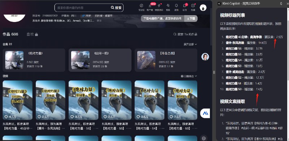Switch to the 作品 686 tab

click(x=10, y=34)
